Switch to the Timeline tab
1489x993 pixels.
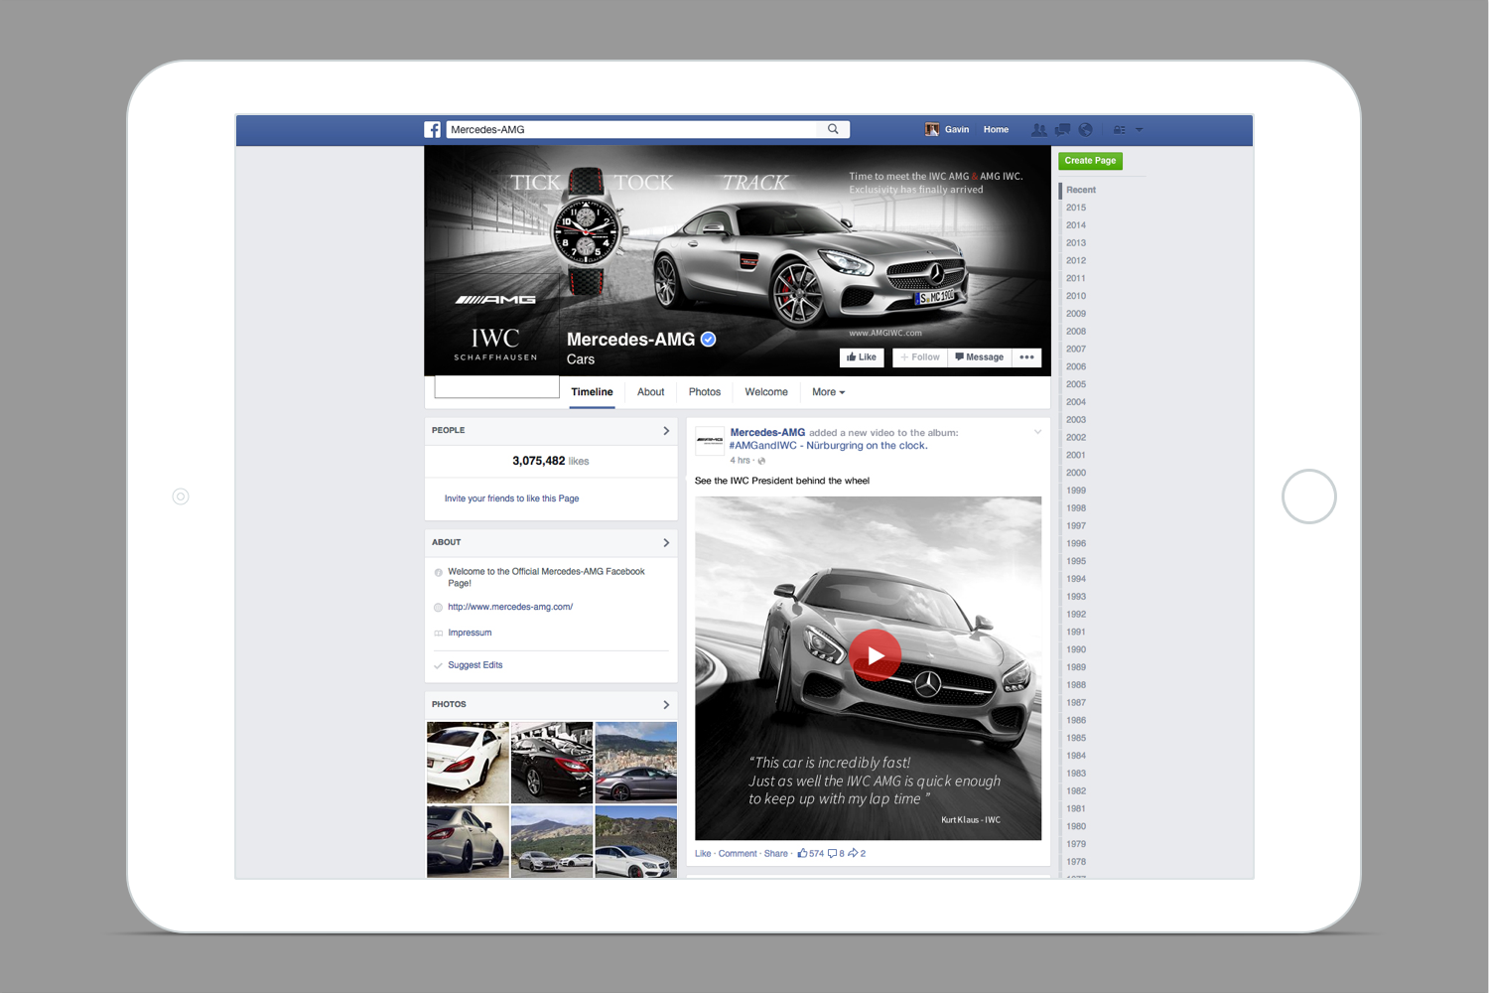592,392
